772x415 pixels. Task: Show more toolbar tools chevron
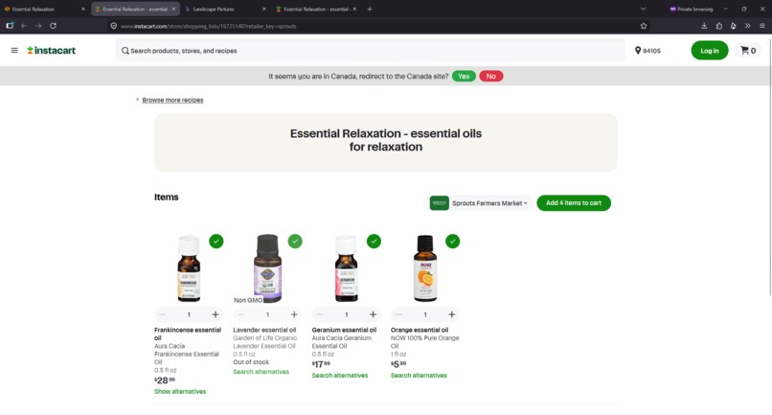(x=747, y=26)
